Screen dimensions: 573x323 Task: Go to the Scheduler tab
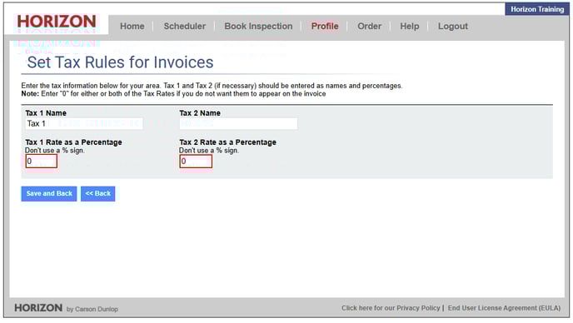click(185, 27)
